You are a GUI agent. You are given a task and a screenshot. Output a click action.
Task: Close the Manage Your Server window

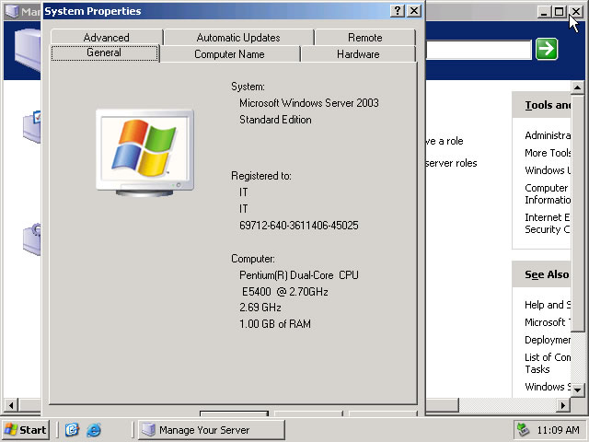[x=575, y=12]
